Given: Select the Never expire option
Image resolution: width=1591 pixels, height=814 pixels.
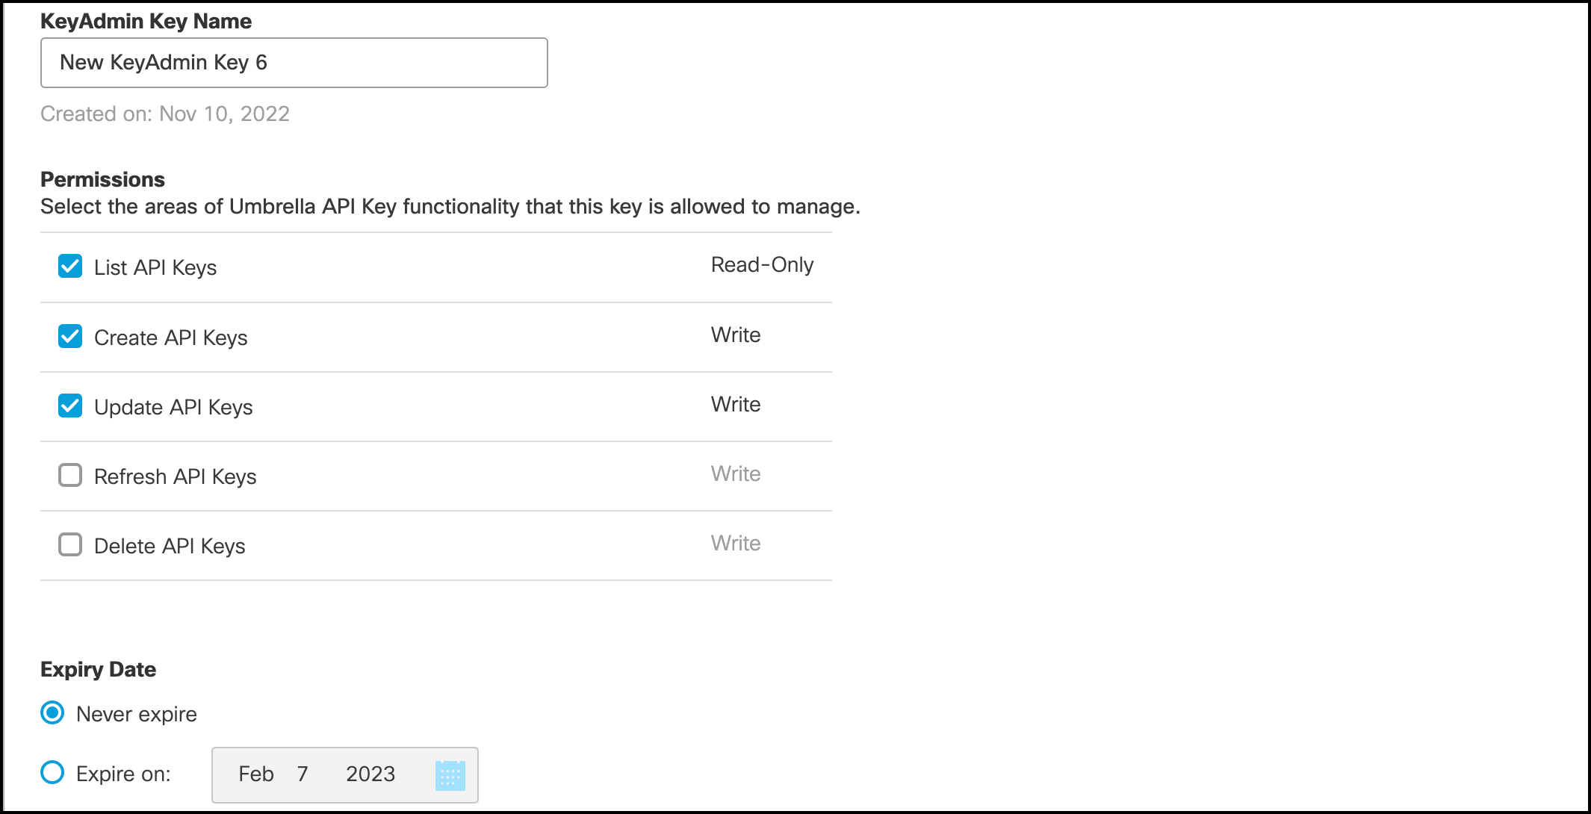Looking at the screenshot, I should (51, 713).
